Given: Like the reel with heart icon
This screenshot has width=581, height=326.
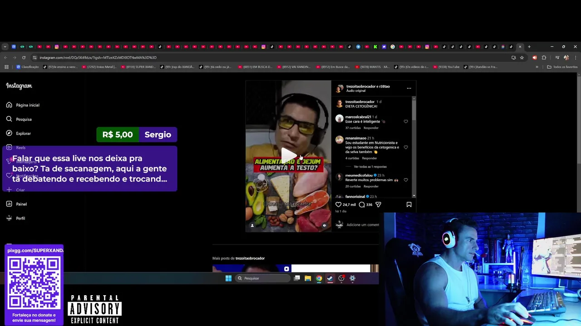Looking at the screenshot, I should pyautogui.click(x=338, y=205).
